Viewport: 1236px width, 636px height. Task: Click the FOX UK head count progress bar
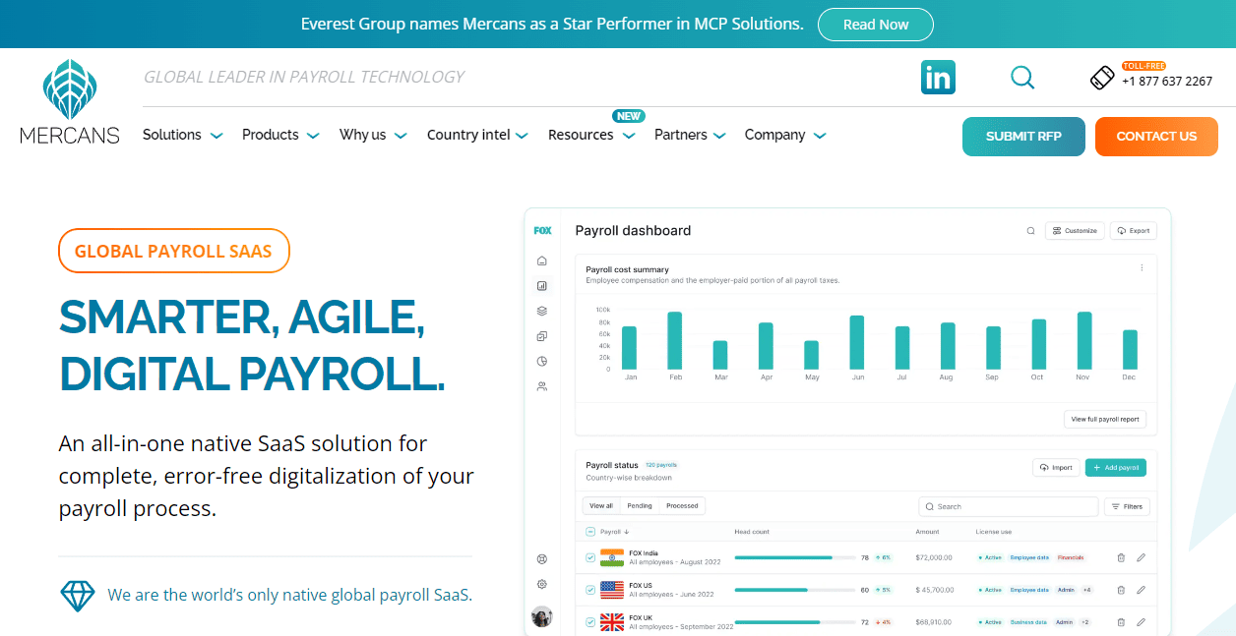point(795,622)
